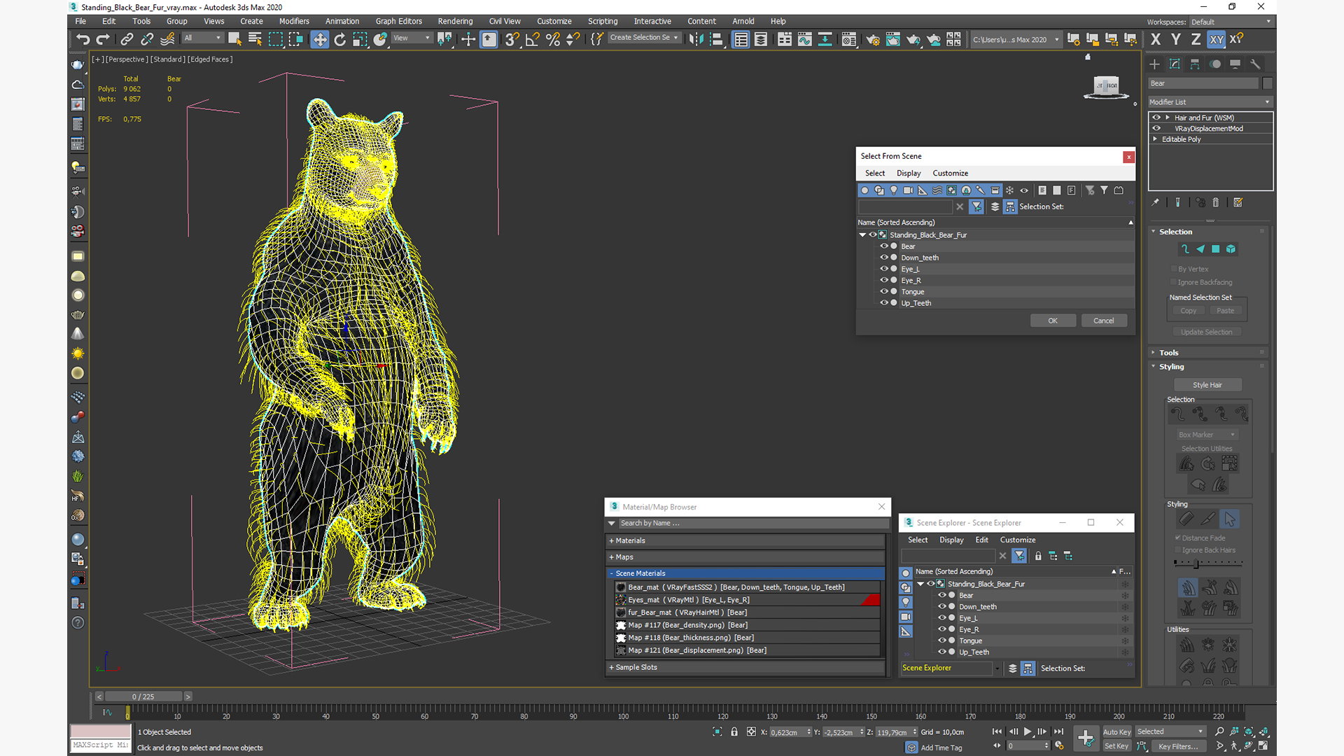Click the Lock Selection padlock in status bar

[x=734, y=732]
